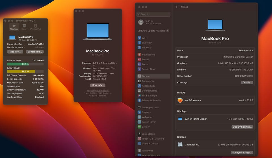Viewport: 272px width, 158px height.
Task: Open Battery settings in sidebar
Action: [x=153, y=127]
